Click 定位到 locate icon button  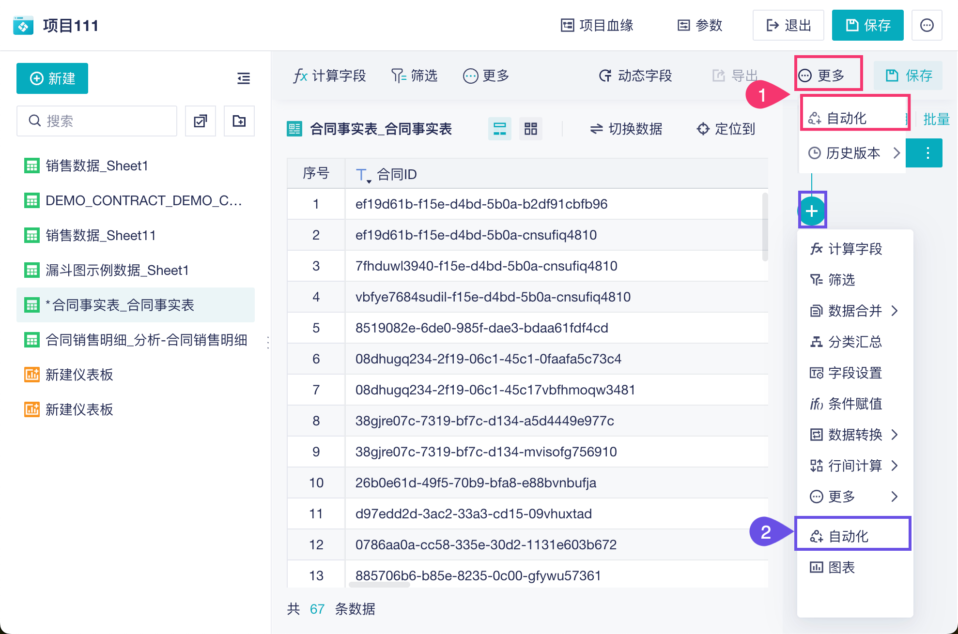tap(726, 129)
